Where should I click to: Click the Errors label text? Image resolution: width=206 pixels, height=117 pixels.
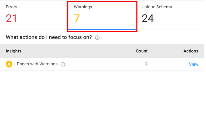11,7
